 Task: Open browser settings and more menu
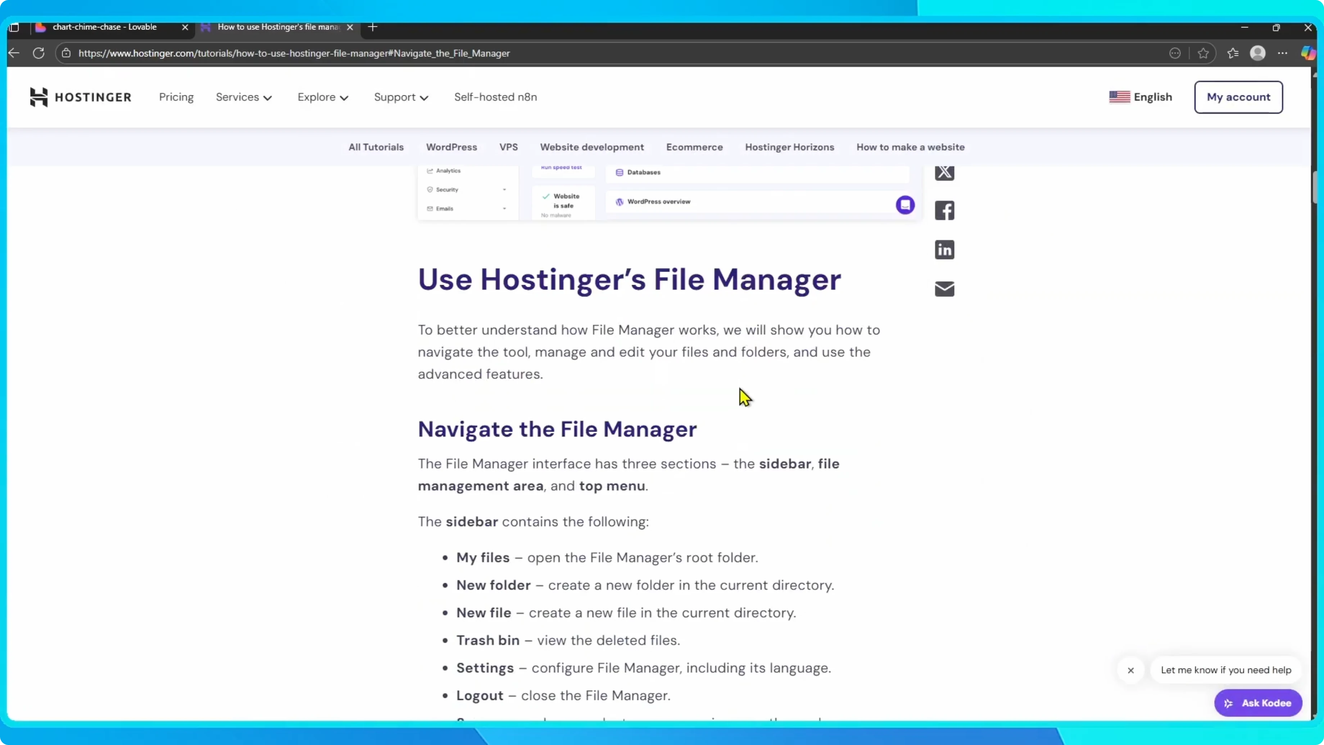coord(1282,53)
